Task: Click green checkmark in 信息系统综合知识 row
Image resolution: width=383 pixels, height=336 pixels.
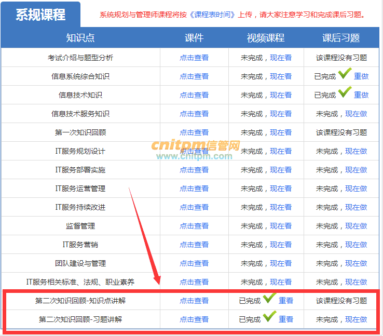Action: click(345, 74)
